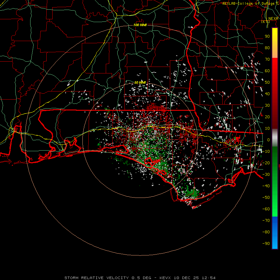280x280 pixels.
Task: Click the "STORM RELATIVE VELOCITY 0.5 DEG" caption
Action: (108, 278)
